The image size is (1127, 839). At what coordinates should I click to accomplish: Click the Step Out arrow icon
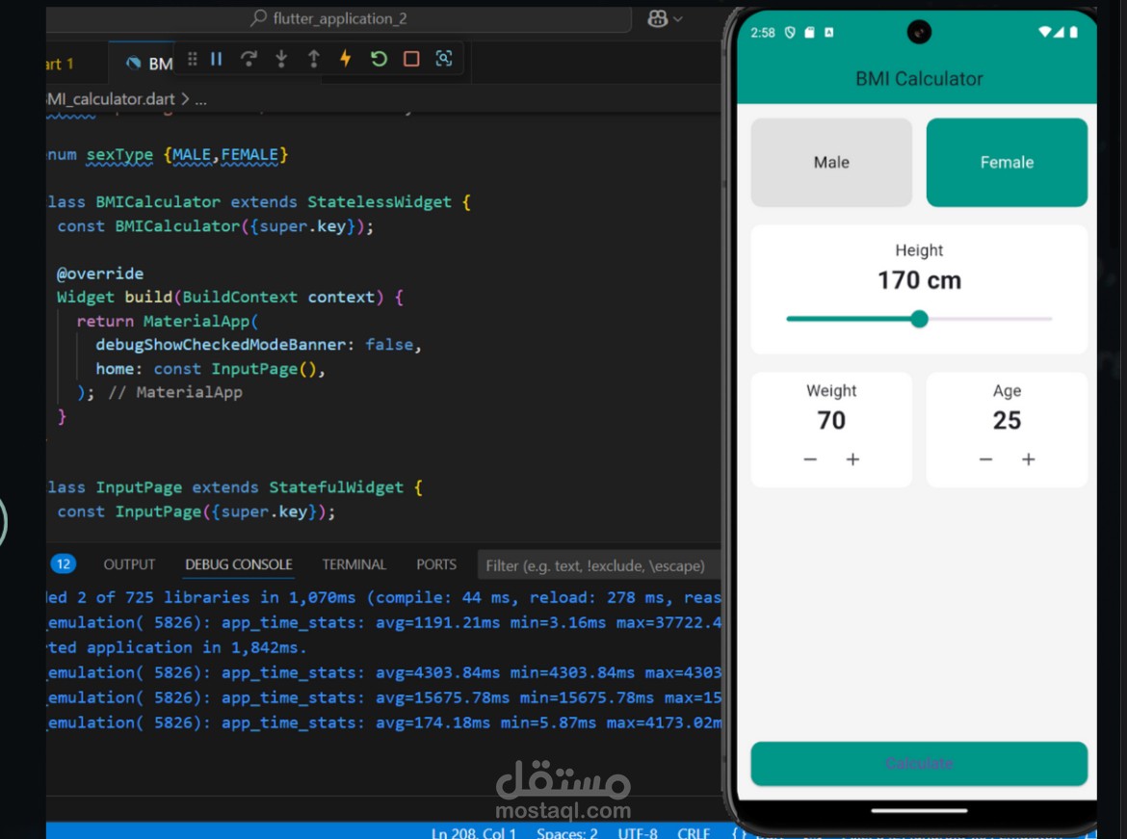tap(313, 59)
